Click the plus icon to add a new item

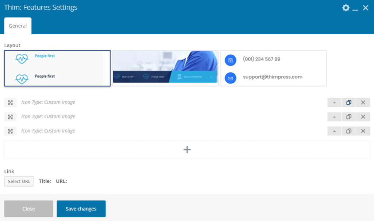tap(187, 149)
